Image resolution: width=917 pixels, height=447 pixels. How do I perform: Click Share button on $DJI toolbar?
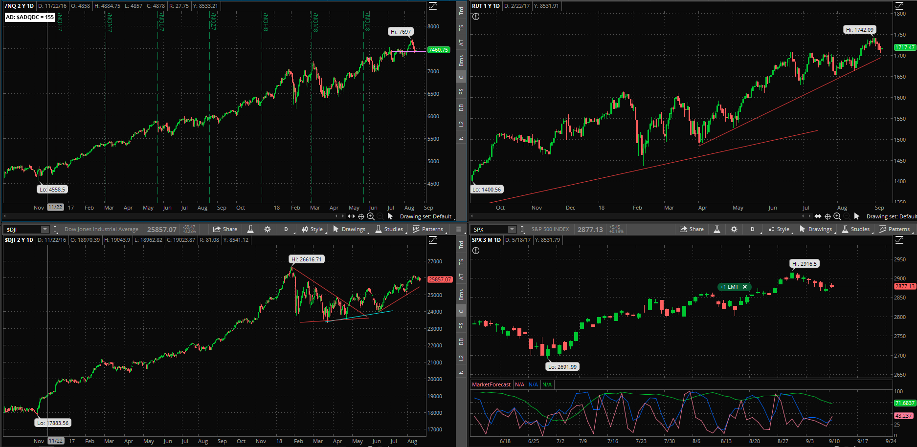point(225,229)
